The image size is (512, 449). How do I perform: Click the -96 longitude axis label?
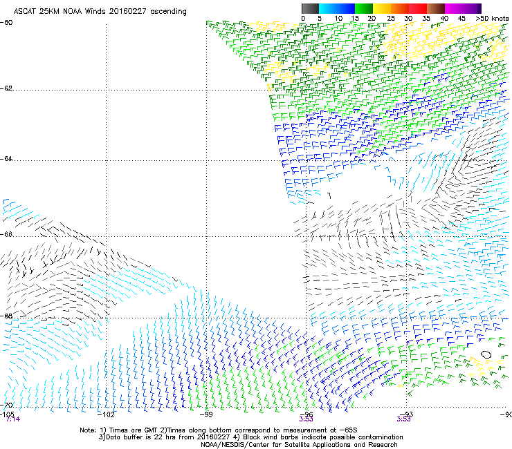(x=307, y=414)
